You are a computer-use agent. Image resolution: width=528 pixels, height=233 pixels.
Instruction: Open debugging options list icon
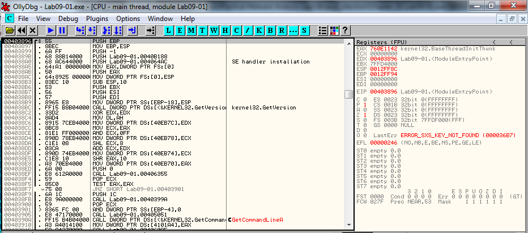coord(322,31)
